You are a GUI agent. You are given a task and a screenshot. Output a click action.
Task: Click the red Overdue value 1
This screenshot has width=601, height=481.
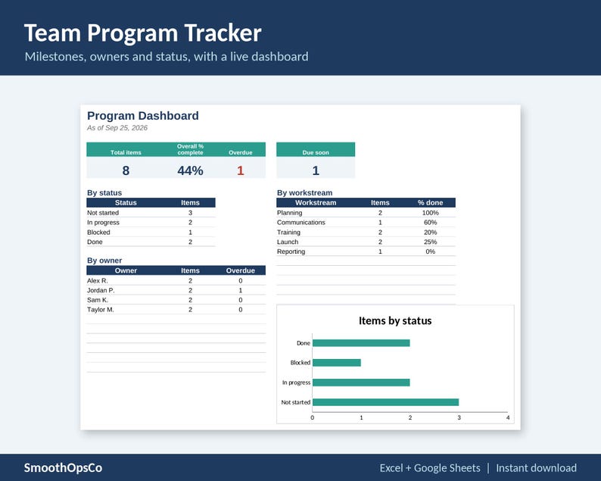[x=240, y=170]
